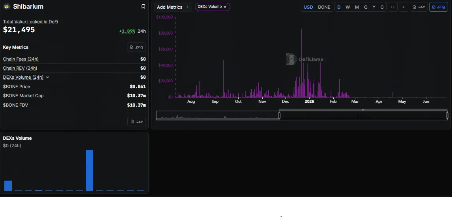Expand DEXs Volume (24h) row

coord(48,78)
